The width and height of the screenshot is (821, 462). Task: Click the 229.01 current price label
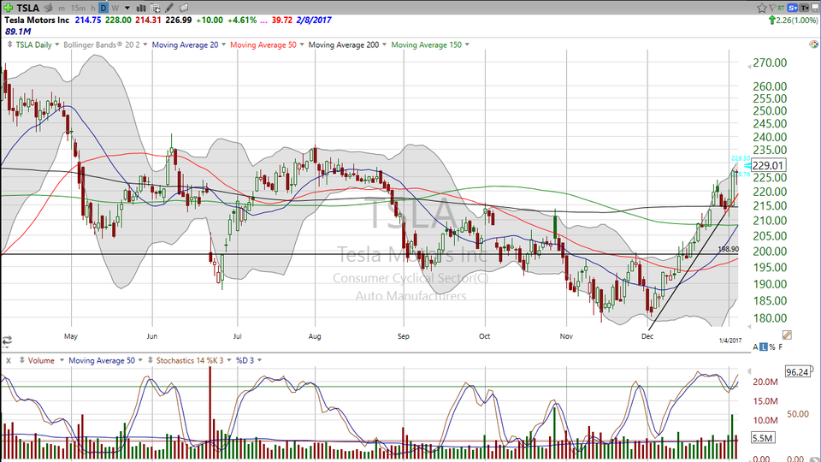click(768, 165)
